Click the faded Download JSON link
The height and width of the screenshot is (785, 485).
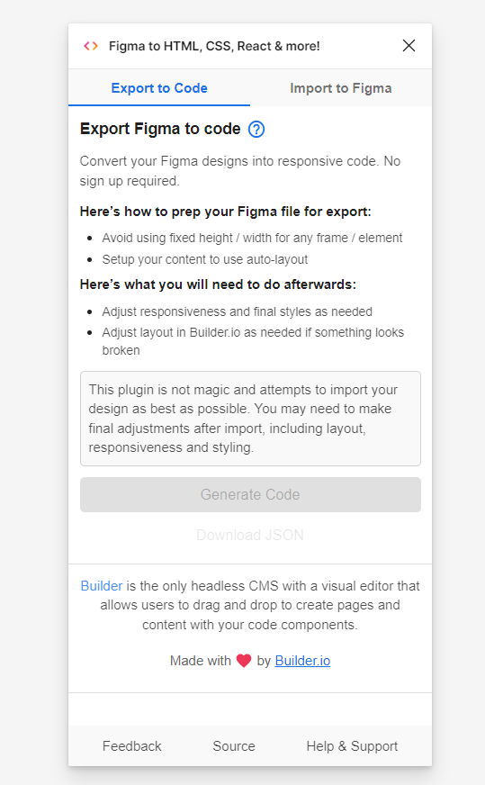[x=250, y=535]
